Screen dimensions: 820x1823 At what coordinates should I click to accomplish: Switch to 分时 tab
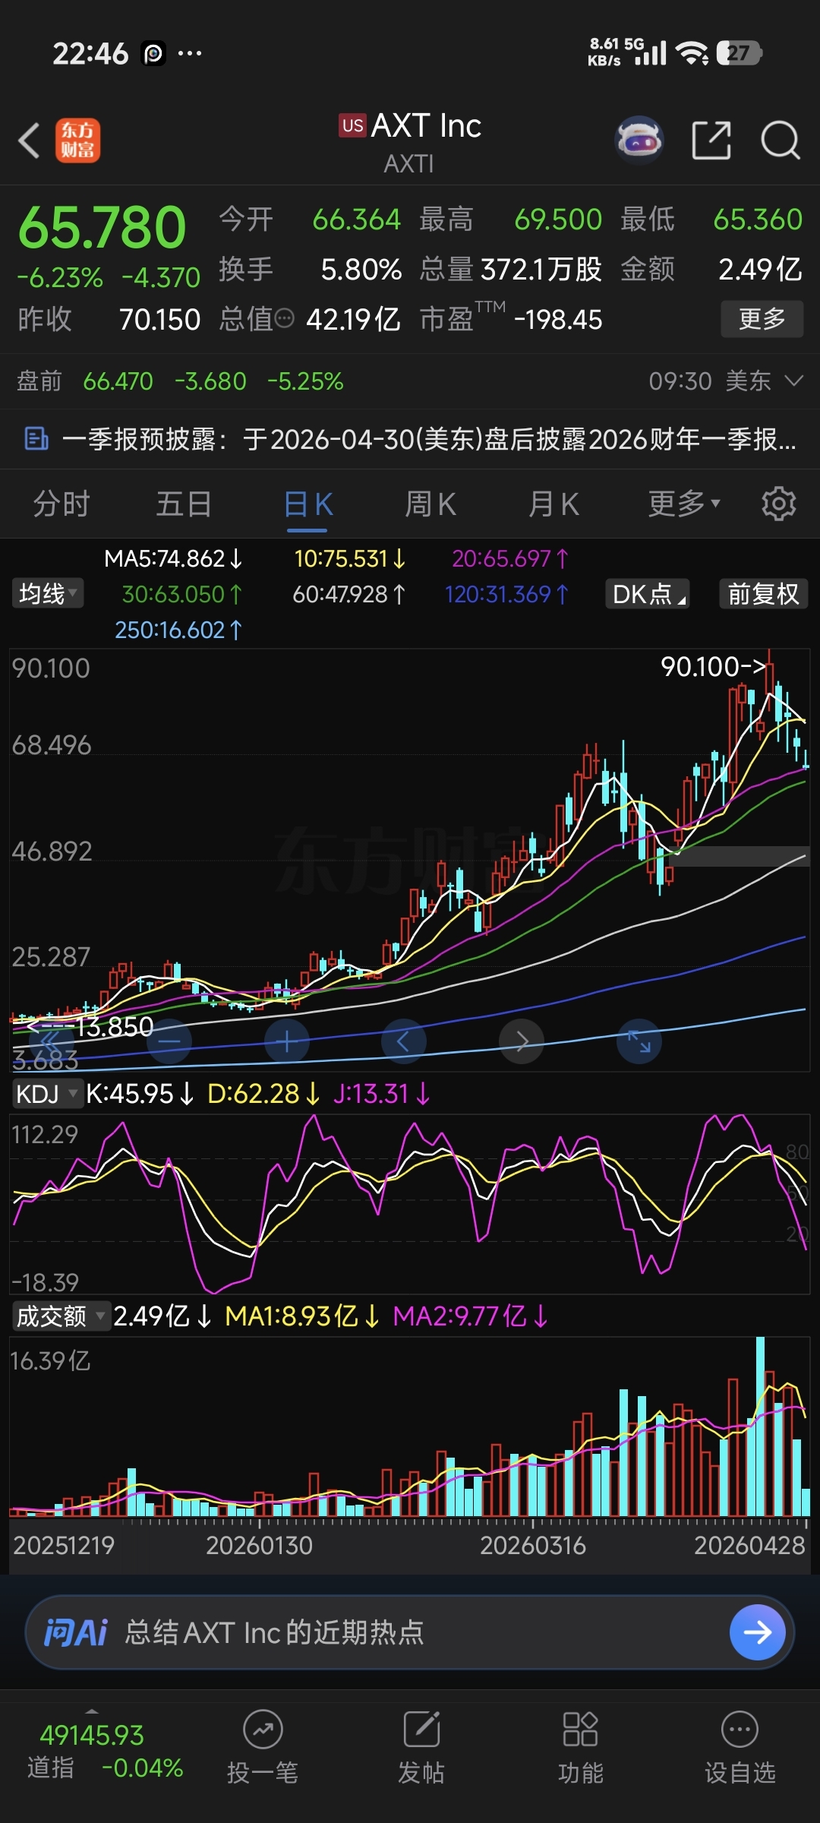(61, 504)
